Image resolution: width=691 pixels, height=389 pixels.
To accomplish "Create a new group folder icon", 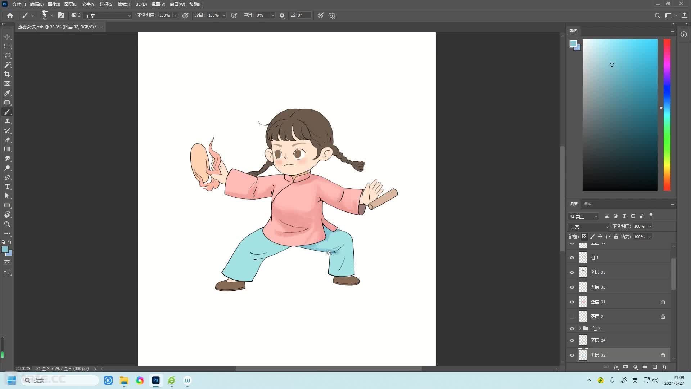I will [x=645, y=367].
